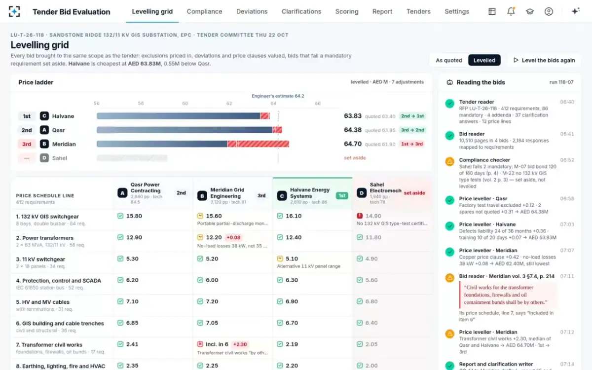Click the 3rd → 2nd rank change badge

click(412, 130)
